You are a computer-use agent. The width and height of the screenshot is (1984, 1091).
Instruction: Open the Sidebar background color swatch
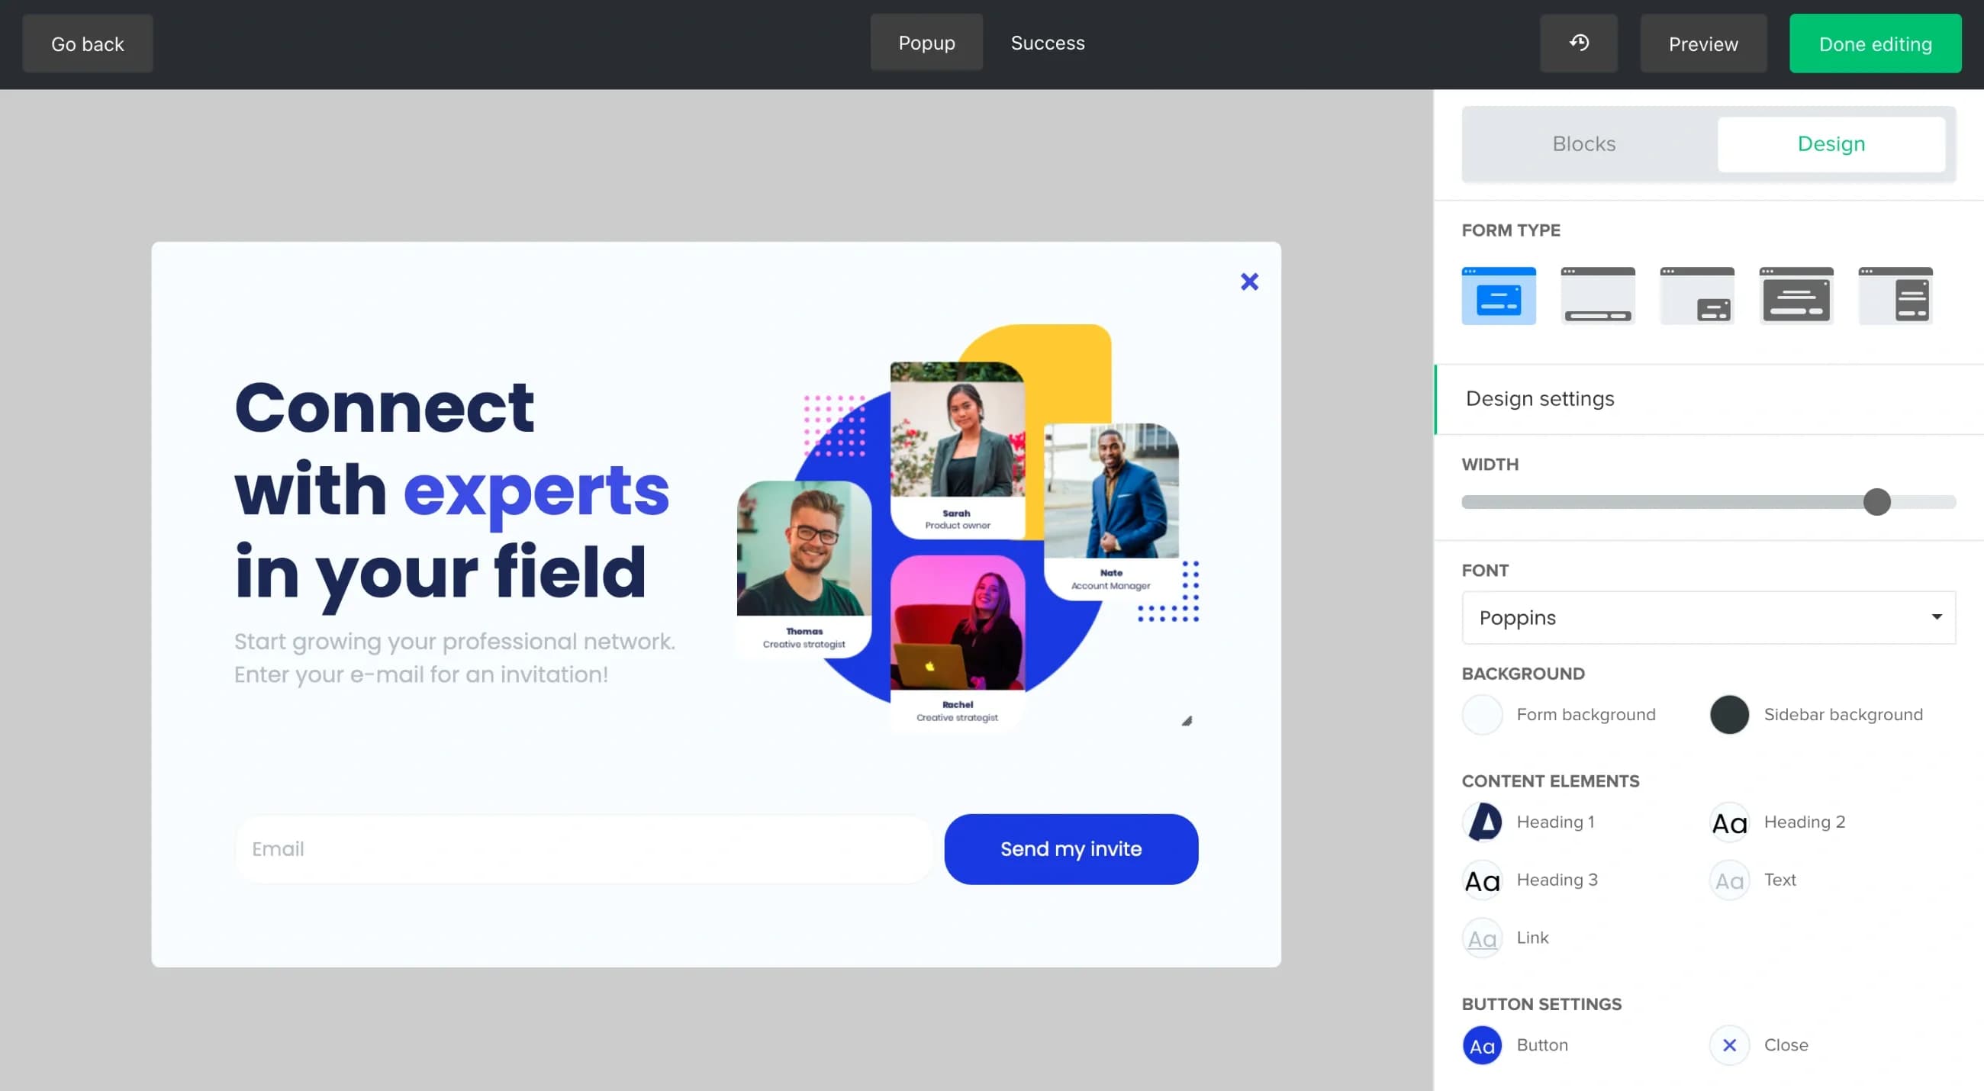coord(1729,715)
